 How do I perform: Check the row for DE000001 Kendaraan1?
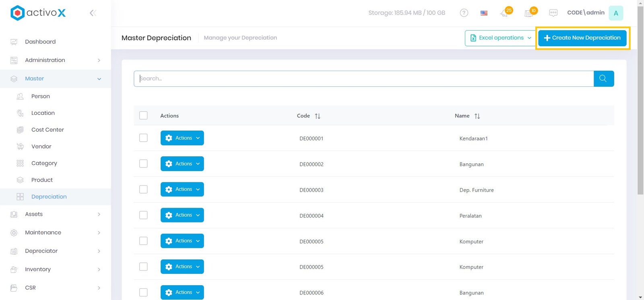click(x=143, y=138)
